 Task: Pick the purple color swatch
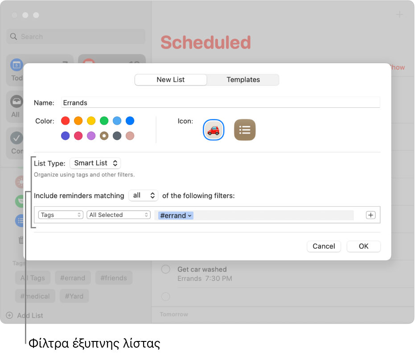click(91, 136)
